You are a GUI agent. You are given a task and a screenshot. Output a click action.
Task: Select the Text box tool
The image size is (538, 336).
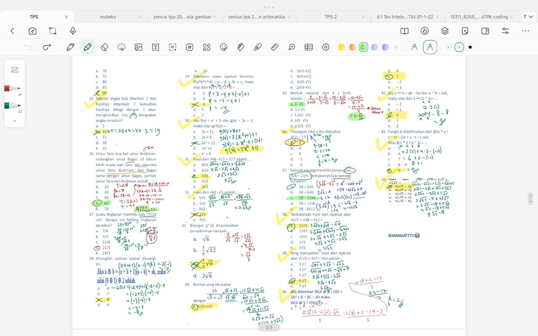[x=156, y=47]
